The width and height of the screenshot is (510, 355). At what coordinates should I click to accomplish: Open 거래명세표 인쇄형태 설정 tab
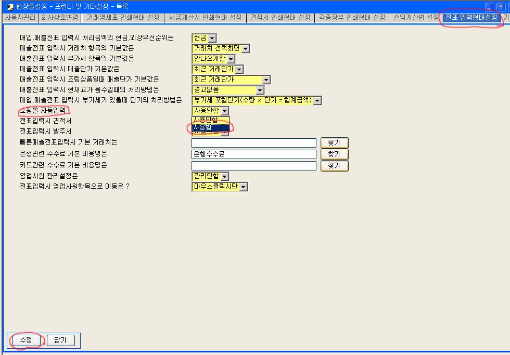coord(123,18)
